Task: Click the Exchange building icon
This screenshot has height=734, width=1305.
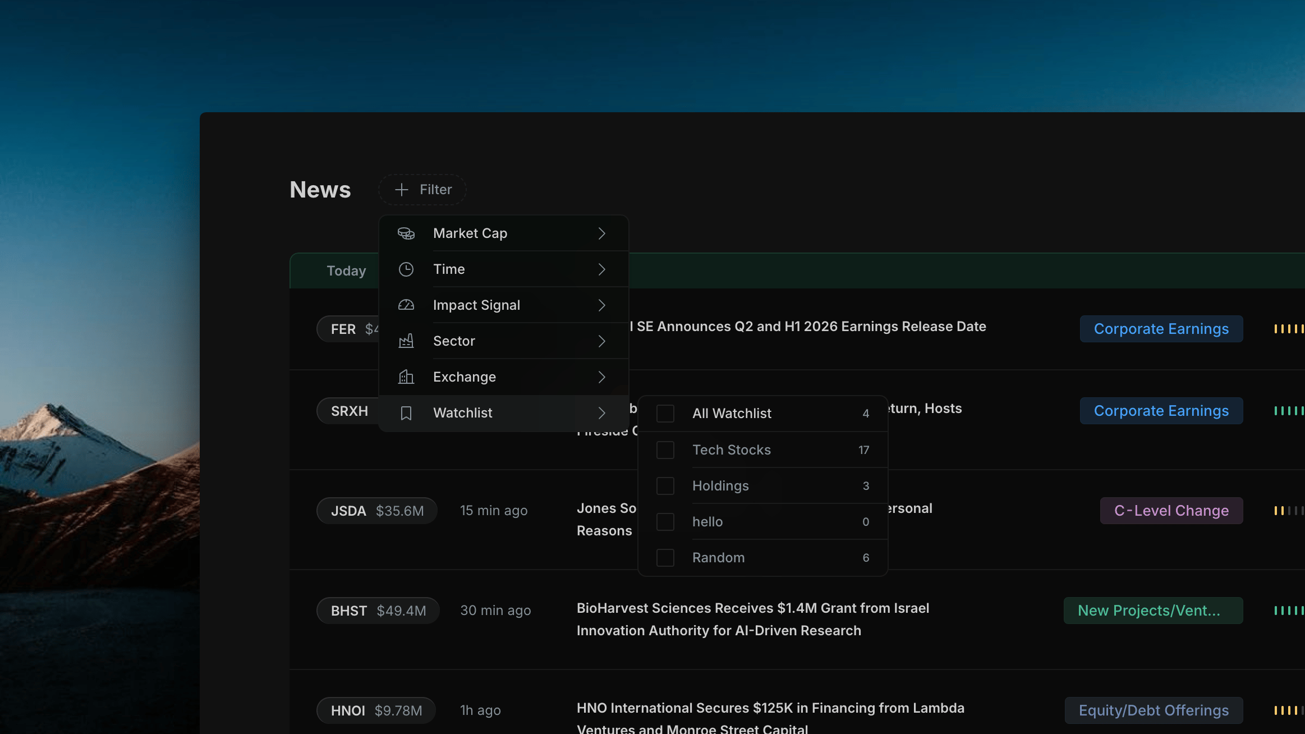Action: pyautogui.click(x=406, y=377)
